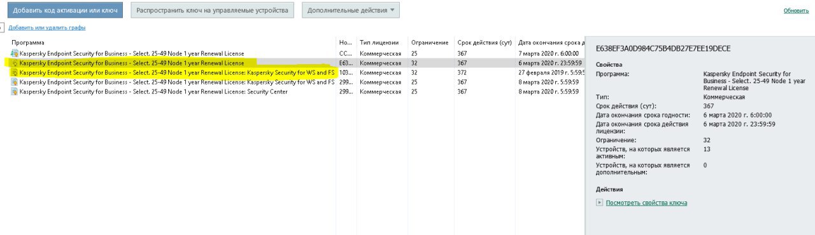Click the key 'E638EF3A0D984C75B4DB27E7EE19DECE' in details panel
This screenshot has height=235, width=815.
tap(663, 49)
